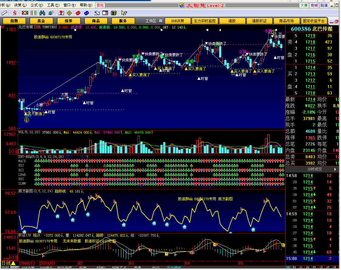Open the DDE决策 button
Viewport: 341px width, 270px height.
pyautogui.click(x=177, y=21)
